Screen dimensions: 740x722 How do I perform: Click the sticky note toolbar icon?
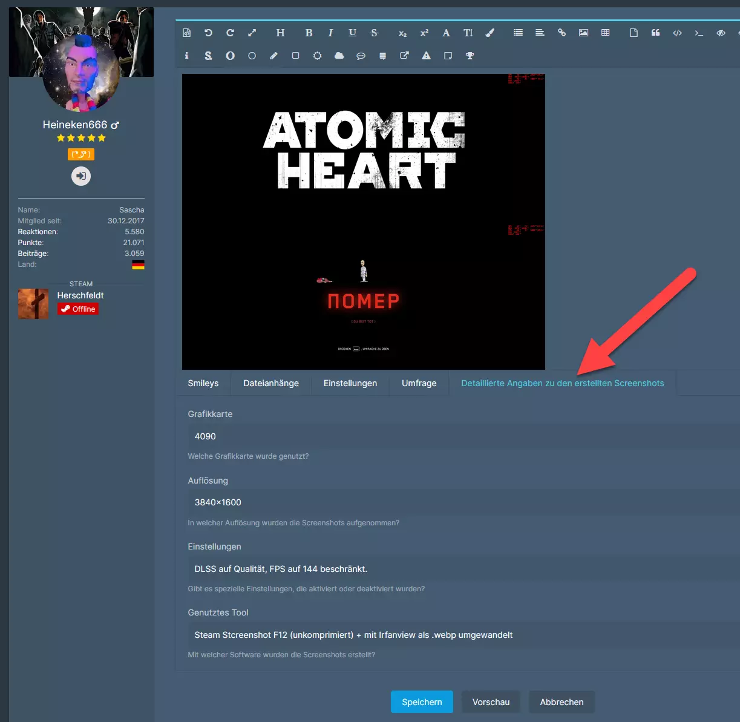click(448, 56)
